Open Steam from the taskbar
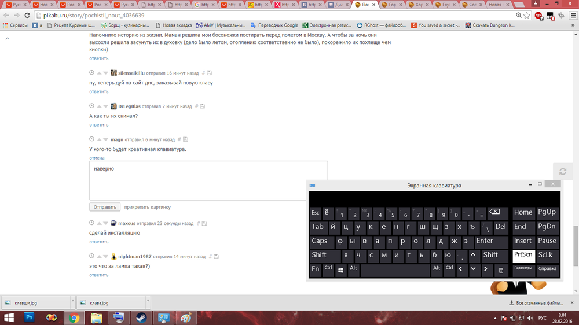This screenshot has width=579, height=325. (141, 317)
